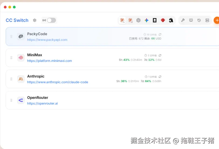Click Anthropic 2h10m reset time
Screen dimensions: 219x149
click(x=135, y=81)
